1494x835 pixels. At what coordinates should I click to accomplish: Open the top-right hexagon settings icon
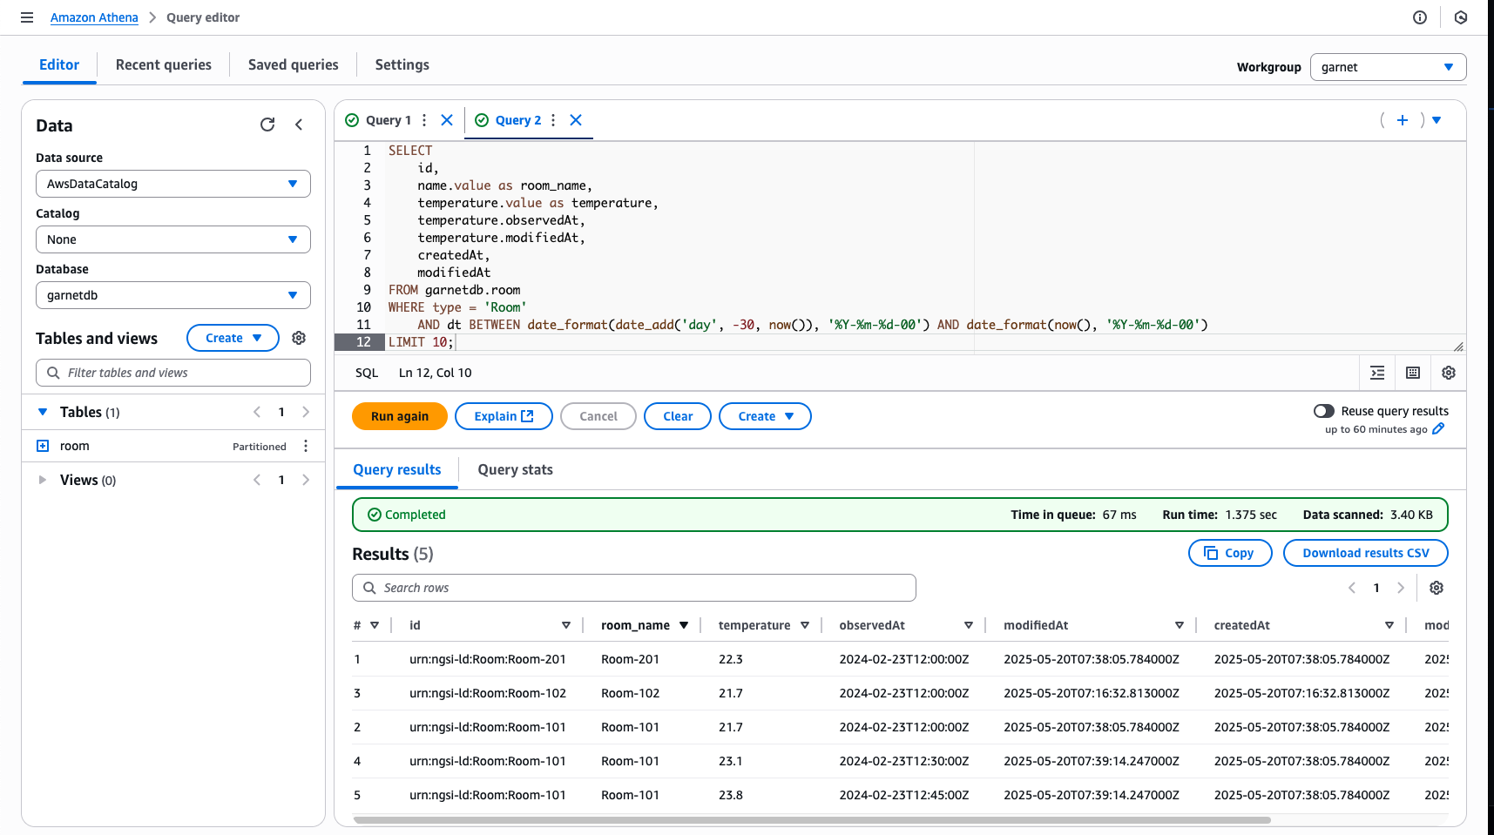[x=1461, y=17]
